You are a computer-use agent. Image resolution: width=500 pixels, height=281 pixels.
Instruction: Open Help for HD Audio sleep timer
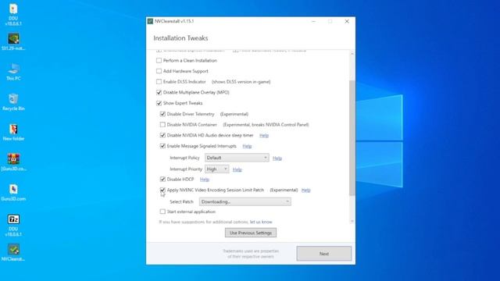tap(264, 135)
